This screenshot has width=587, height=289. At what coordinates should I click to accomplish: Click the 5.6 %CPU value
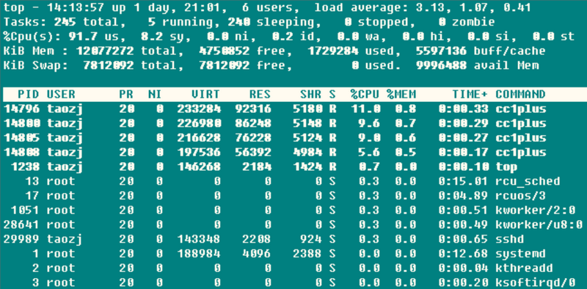[369, 153]
